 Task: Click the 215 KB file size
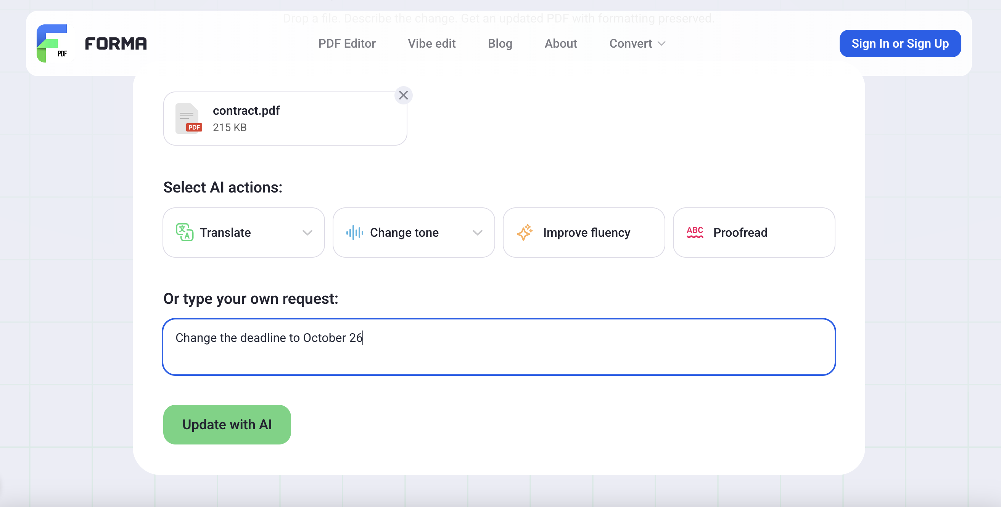coord(230,127)
